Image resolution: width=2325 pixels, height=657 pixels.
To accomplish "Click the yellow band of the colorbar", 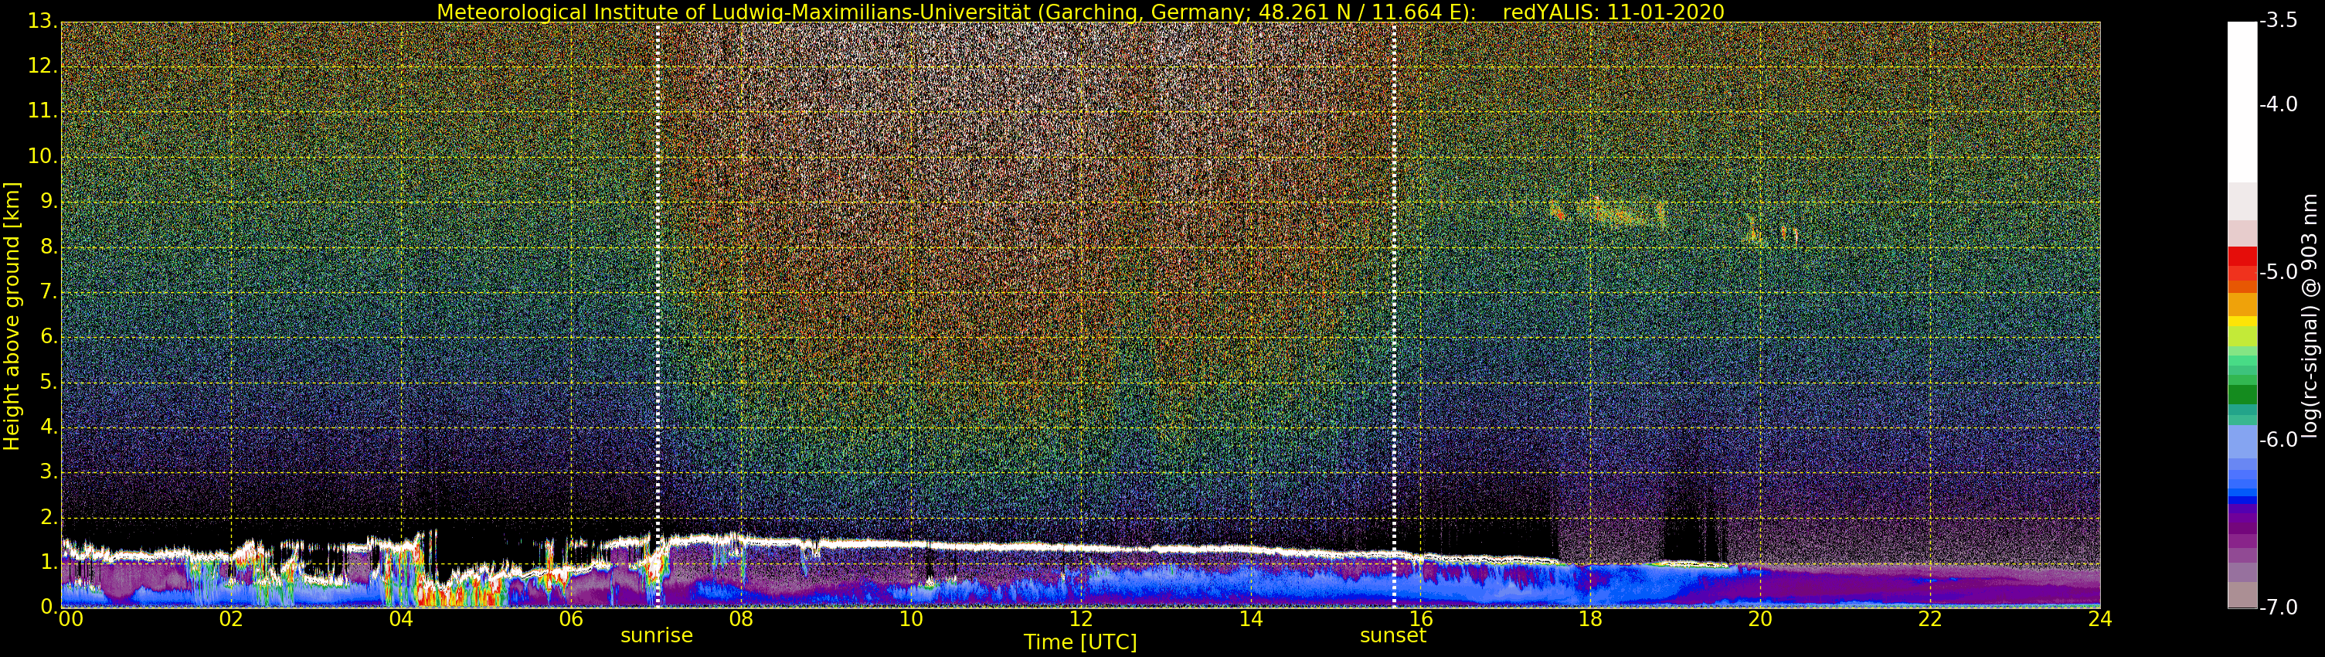I will coord(2242,322).
